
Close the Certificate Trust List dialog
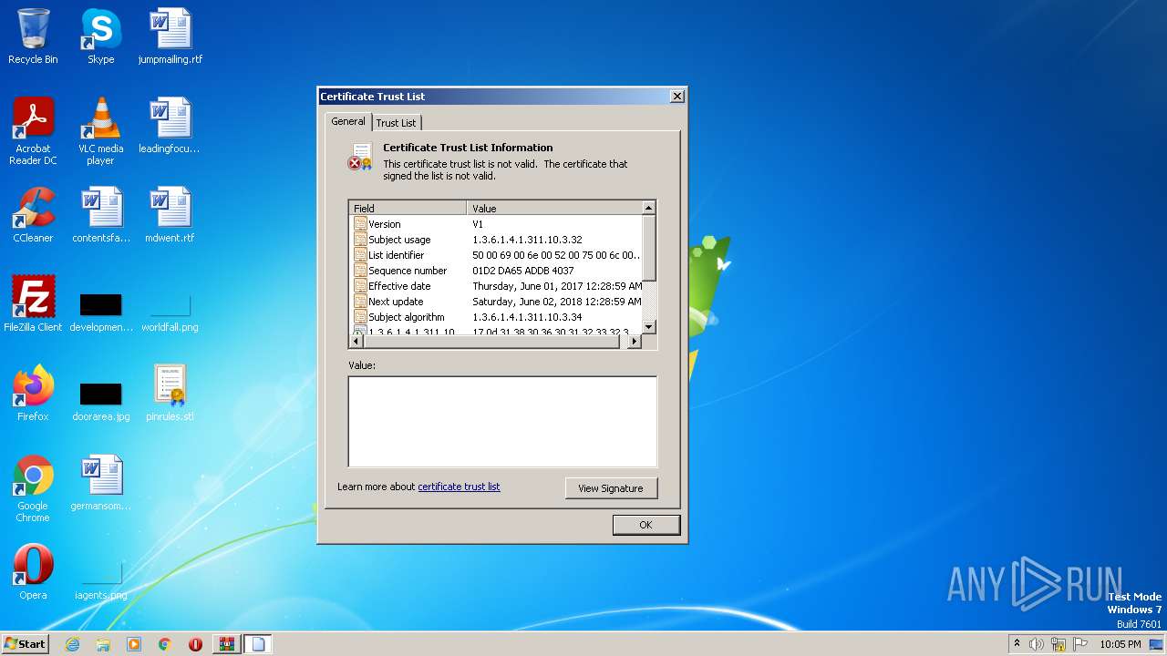click(676, 97)
